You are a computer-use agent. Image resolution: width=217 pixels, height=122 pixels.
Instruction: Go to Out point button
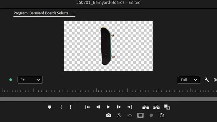coord(130,107)
